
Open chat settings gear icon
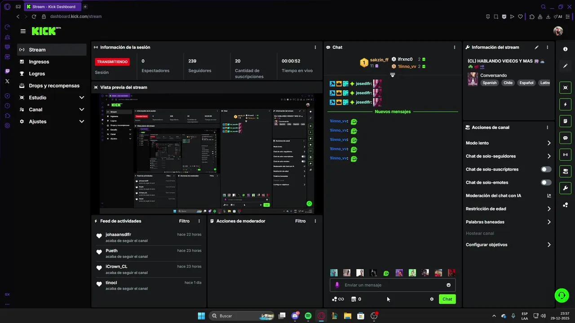pyautogui.click(x=432, y=299)
